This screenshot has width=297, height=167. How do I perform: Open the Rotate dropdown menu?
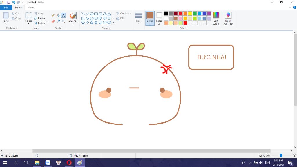point(41,23)
